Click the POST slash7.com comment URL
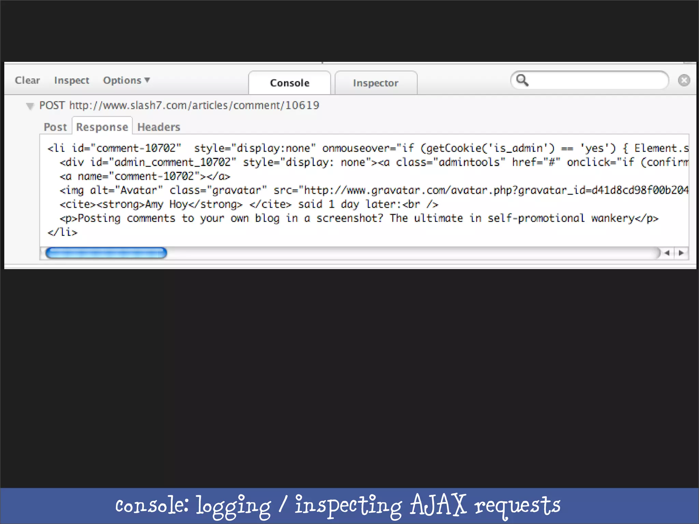The image size is (699, 524). pyautogui.click(x=179, y=105)
